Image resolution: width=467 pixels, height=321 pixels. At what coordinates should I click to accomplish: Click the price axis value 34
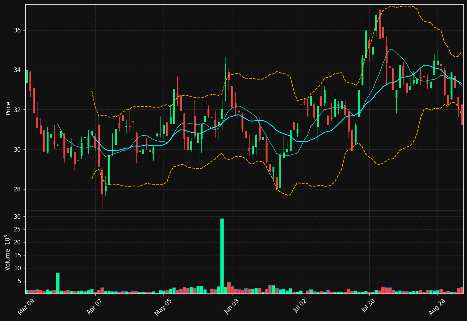click(x=18, y=70)
